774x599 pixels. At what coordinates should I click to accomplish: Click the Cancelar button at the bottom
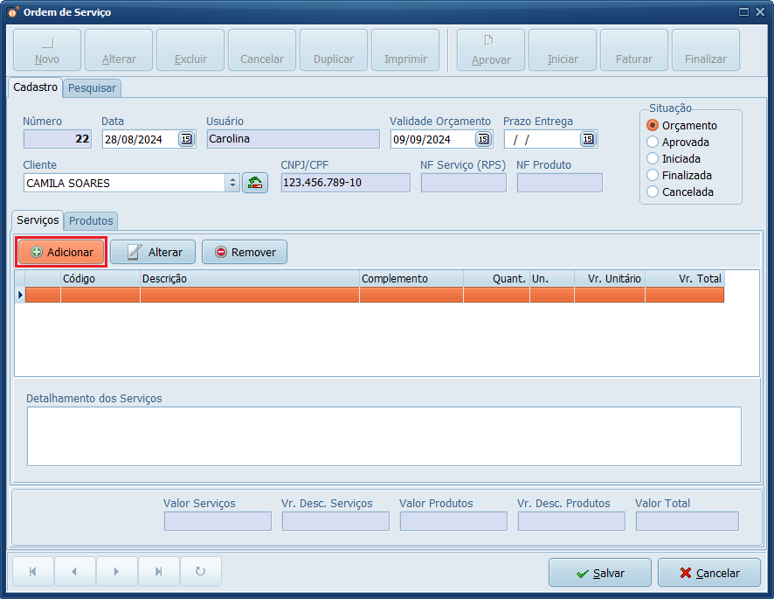(708, 573)
